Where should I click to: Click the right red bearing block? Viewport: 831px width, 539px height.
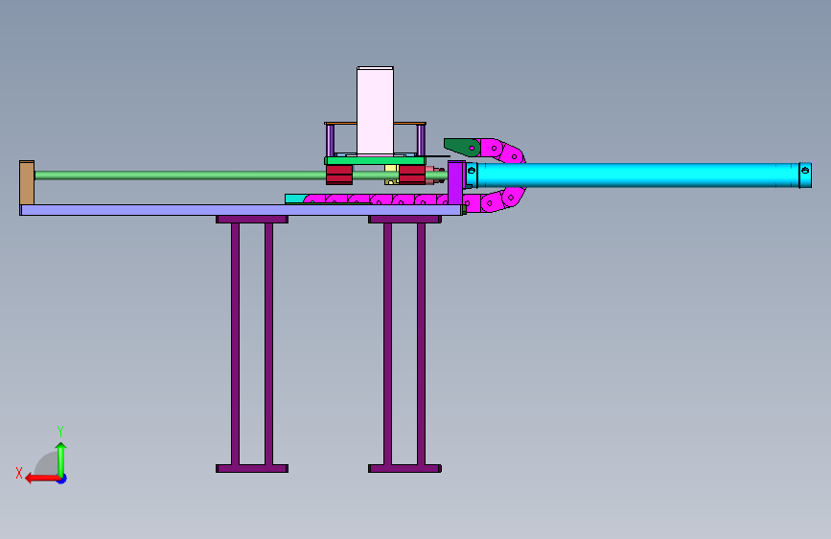[x=412, y=175]
